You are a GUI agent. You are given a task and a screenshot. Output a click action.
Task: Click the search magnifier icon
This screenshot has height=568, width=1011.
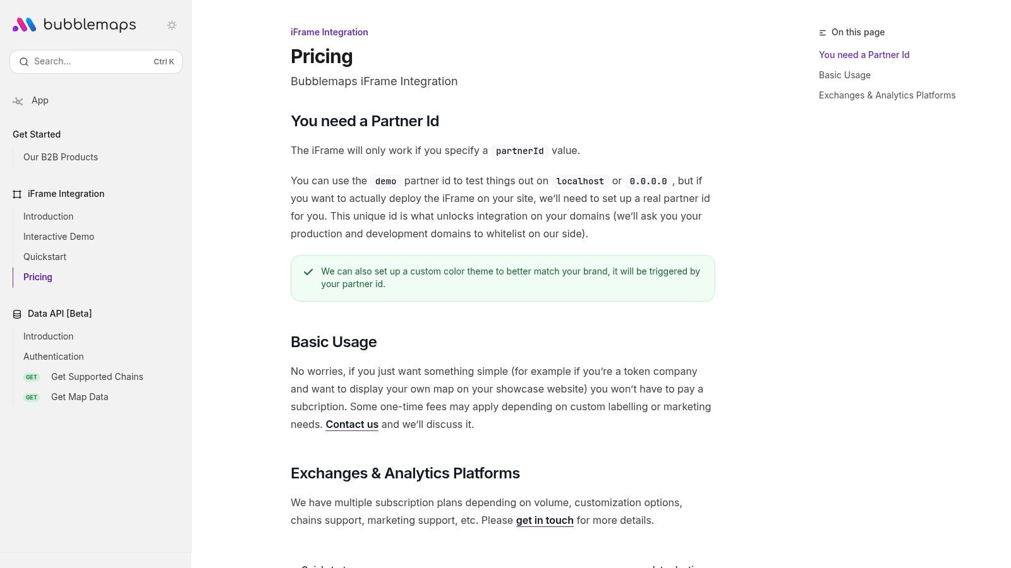pyautogui.click(x=24, y=61)
